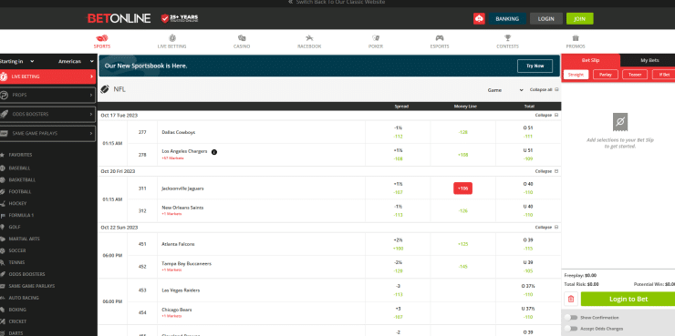The image size is (675, 336).
Task: Switch to the Bet Slip tab
Action: click(591, 61)
